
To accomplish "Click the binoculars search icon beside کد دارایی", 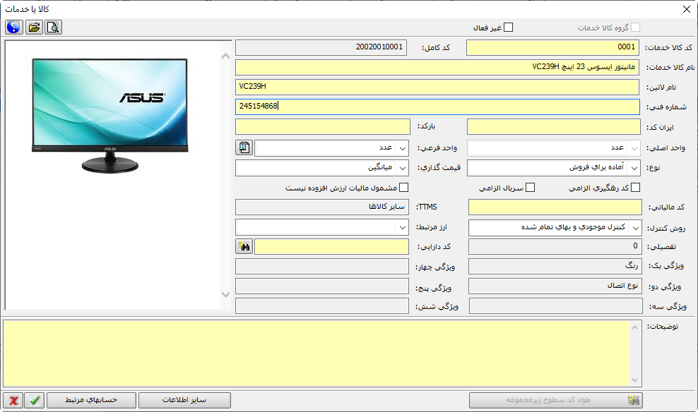I will tap(244, 246).
